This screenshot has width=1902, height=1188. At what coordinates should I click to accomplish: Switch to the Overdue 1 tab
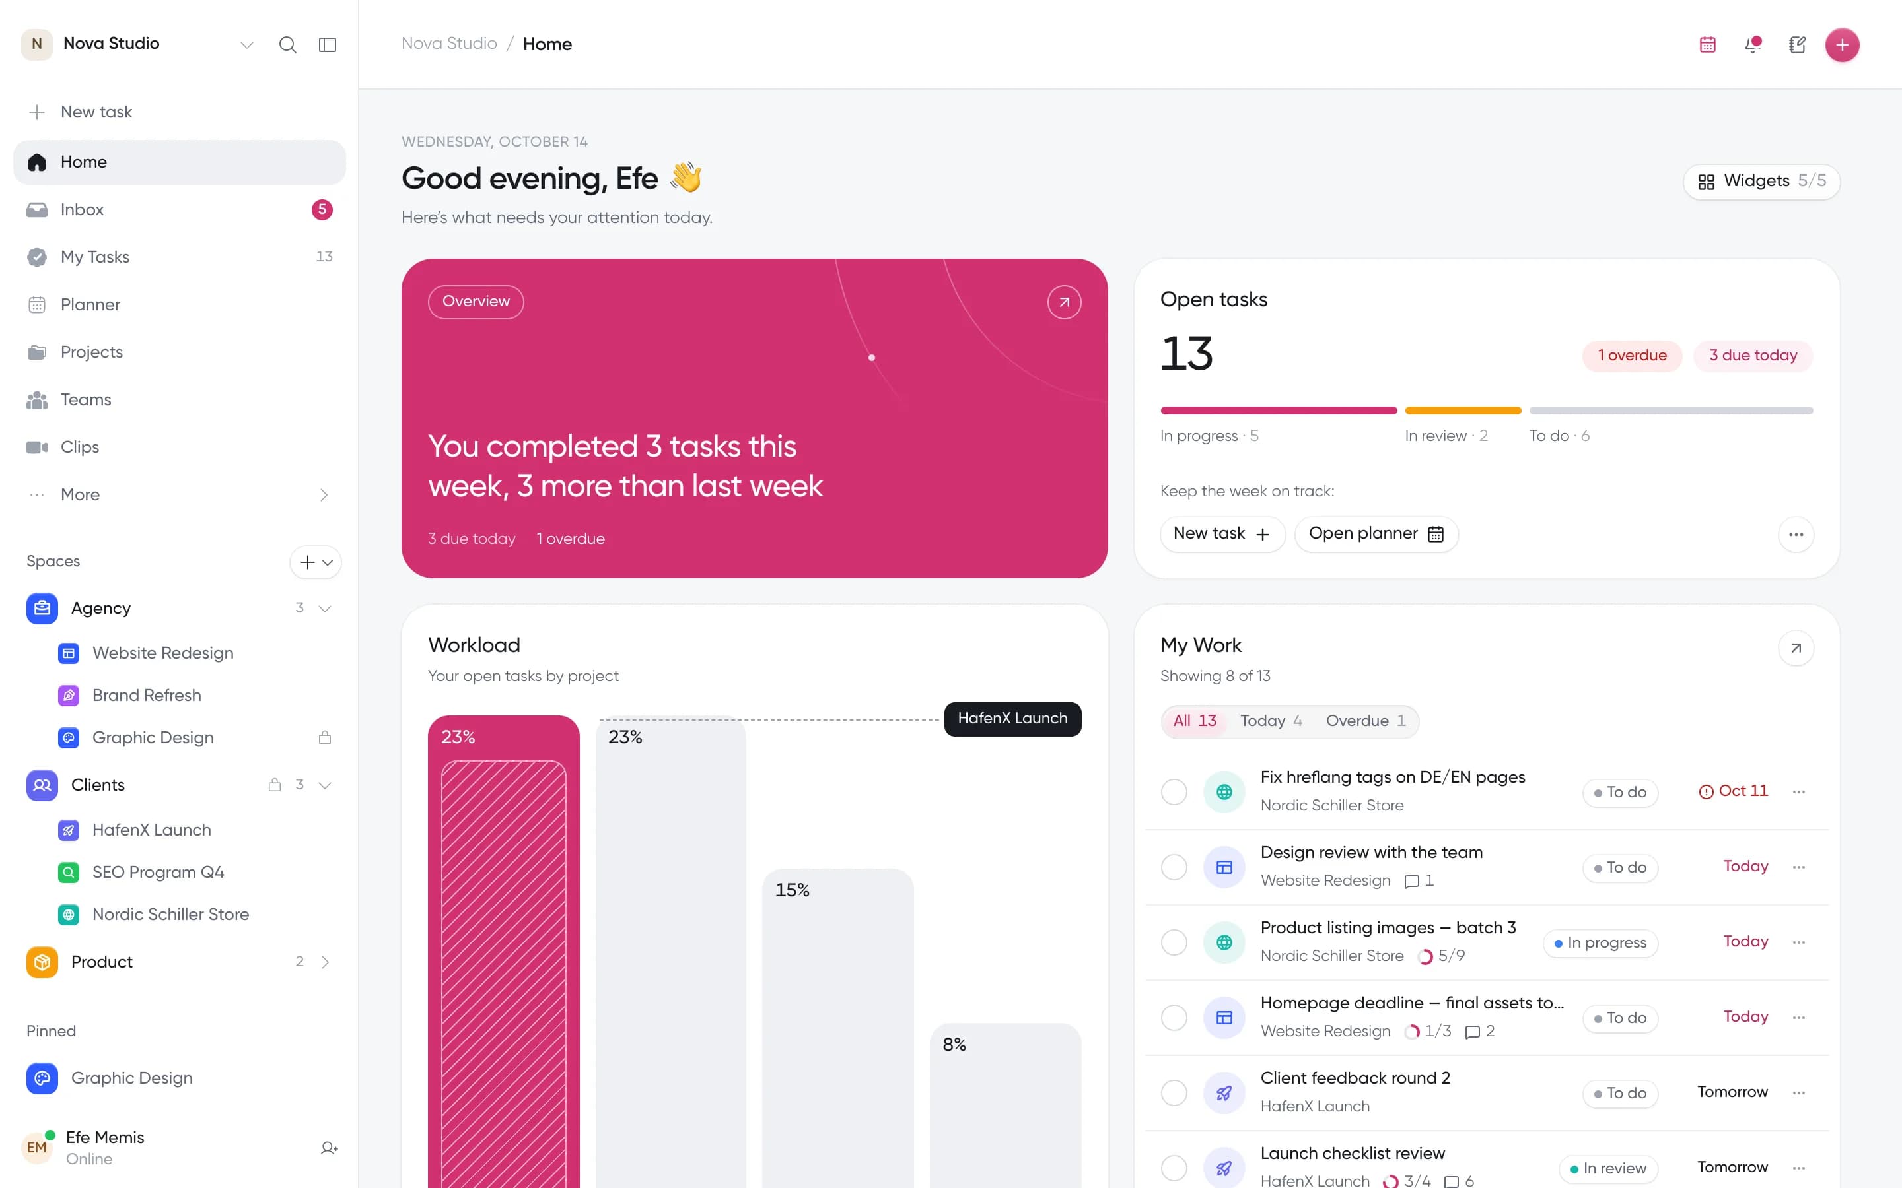point(1366,721)
